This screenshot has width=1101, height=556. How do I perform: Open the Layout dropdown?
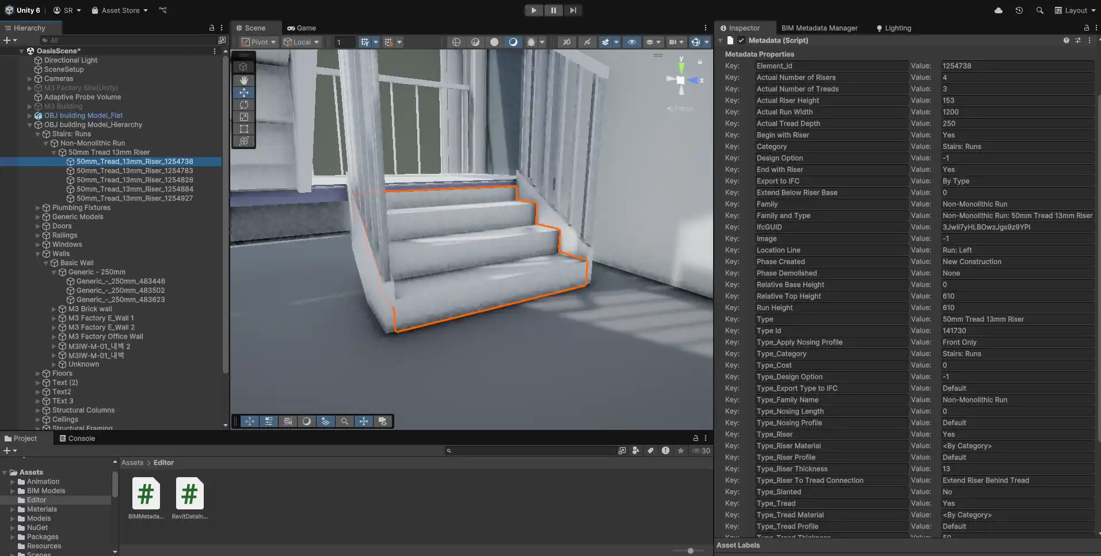(x=1075, y=10)
